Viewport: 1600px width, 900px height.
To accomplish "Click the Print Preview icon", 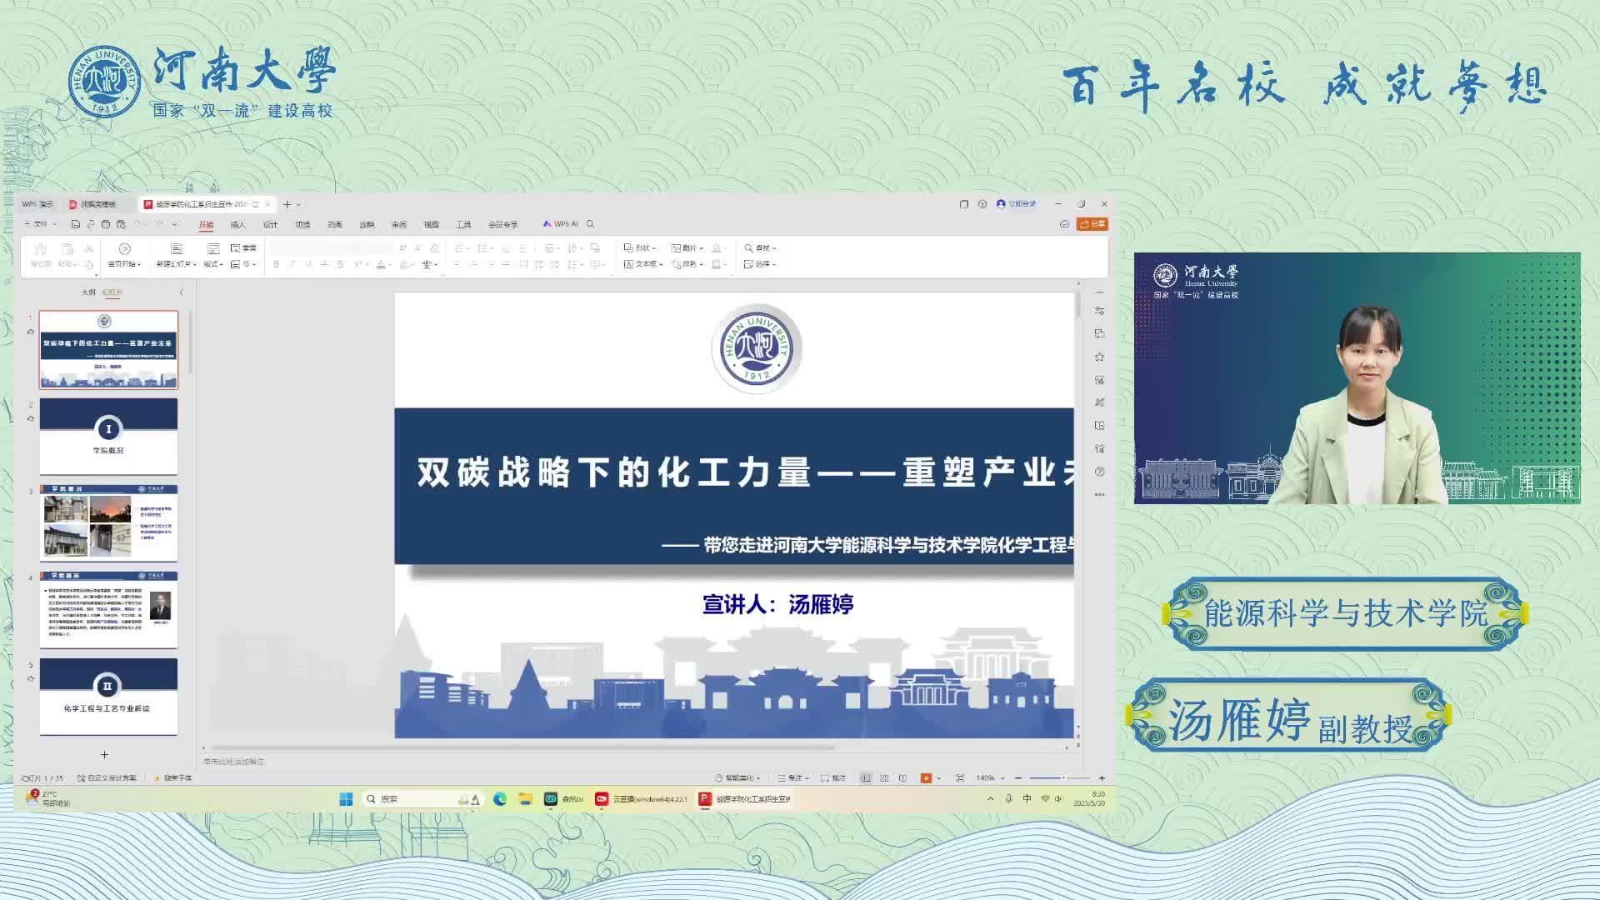I will click(x=121, y=224).
